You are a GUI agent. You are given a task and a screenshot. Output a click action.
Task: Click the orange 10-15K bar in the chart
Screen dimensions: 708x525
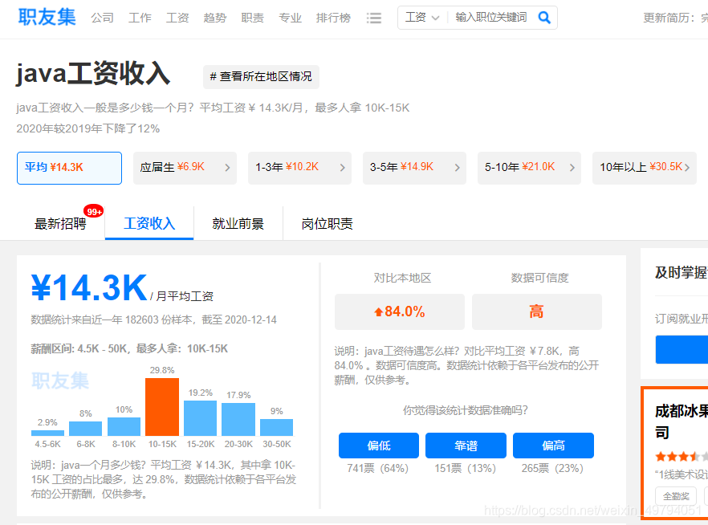click(x=162, y=405)
